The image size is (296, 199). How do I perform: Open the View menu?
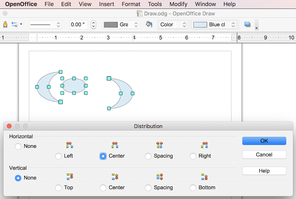(85, 4)
